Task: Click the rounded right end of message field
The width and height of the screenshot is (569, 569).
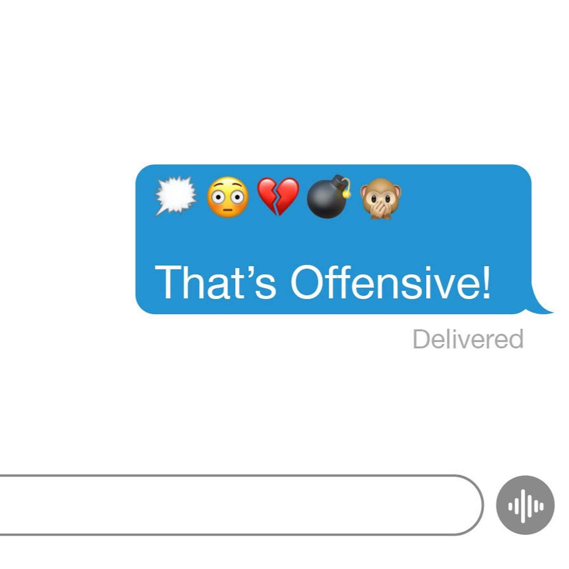Action: [x=471, y=505]
